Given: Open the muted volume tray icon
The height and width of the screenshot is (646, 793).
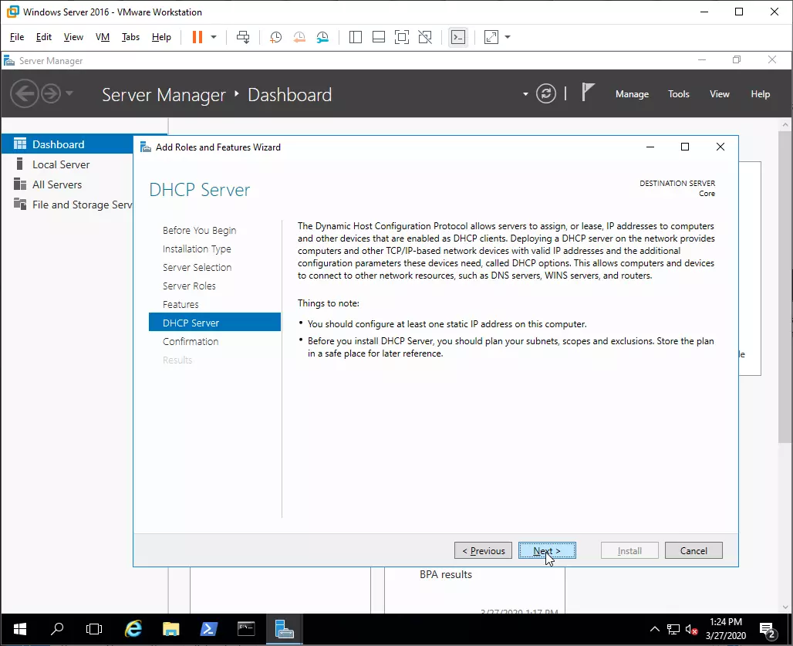Looking at the screenshot, I should click(x=691, y=629).
